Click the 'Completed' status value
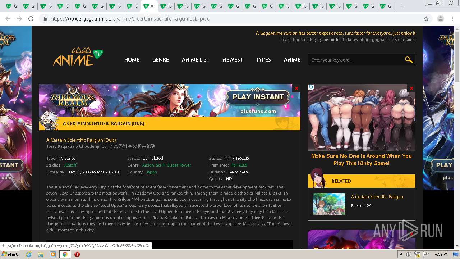460x259 pixels. [x=153, y=158]
